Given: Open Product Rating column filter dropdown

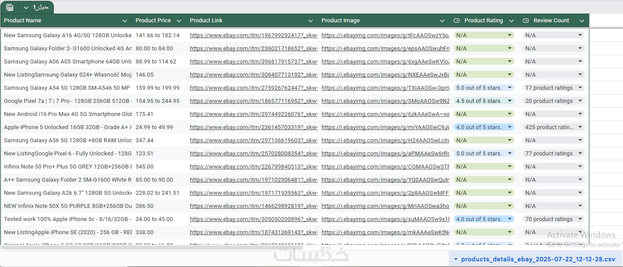Looking at the screenshot, I should [x=511, y=21].
